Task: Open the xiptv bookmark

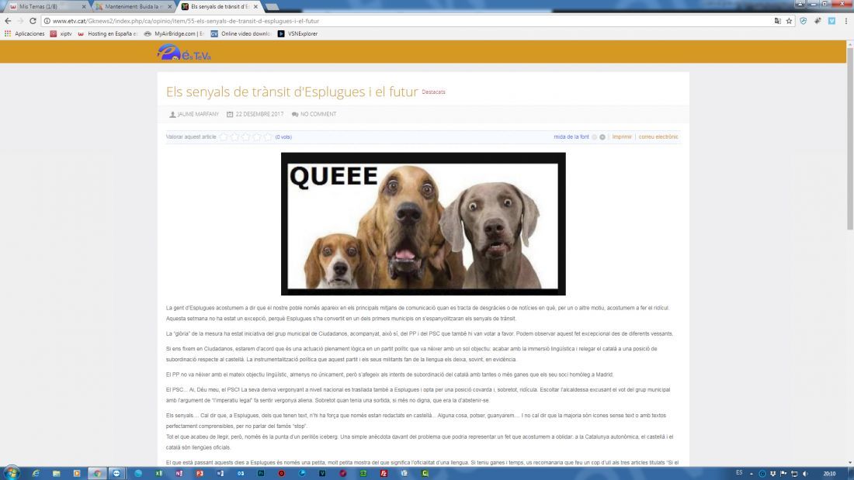Action: 61,34
